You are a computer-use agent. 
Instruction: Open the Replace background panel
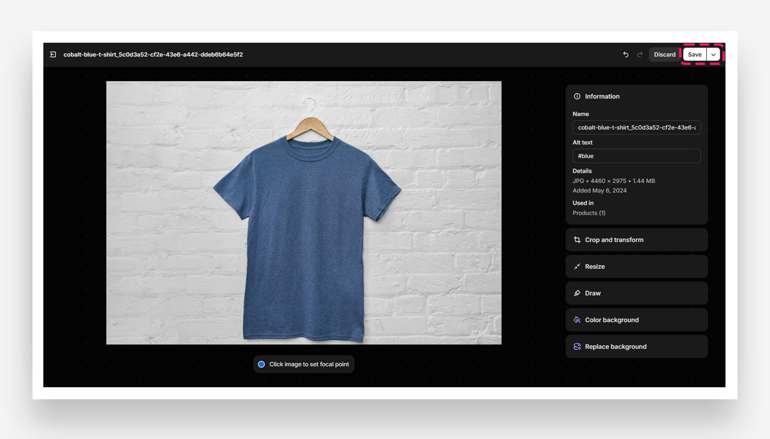click(x=636, y=347)
